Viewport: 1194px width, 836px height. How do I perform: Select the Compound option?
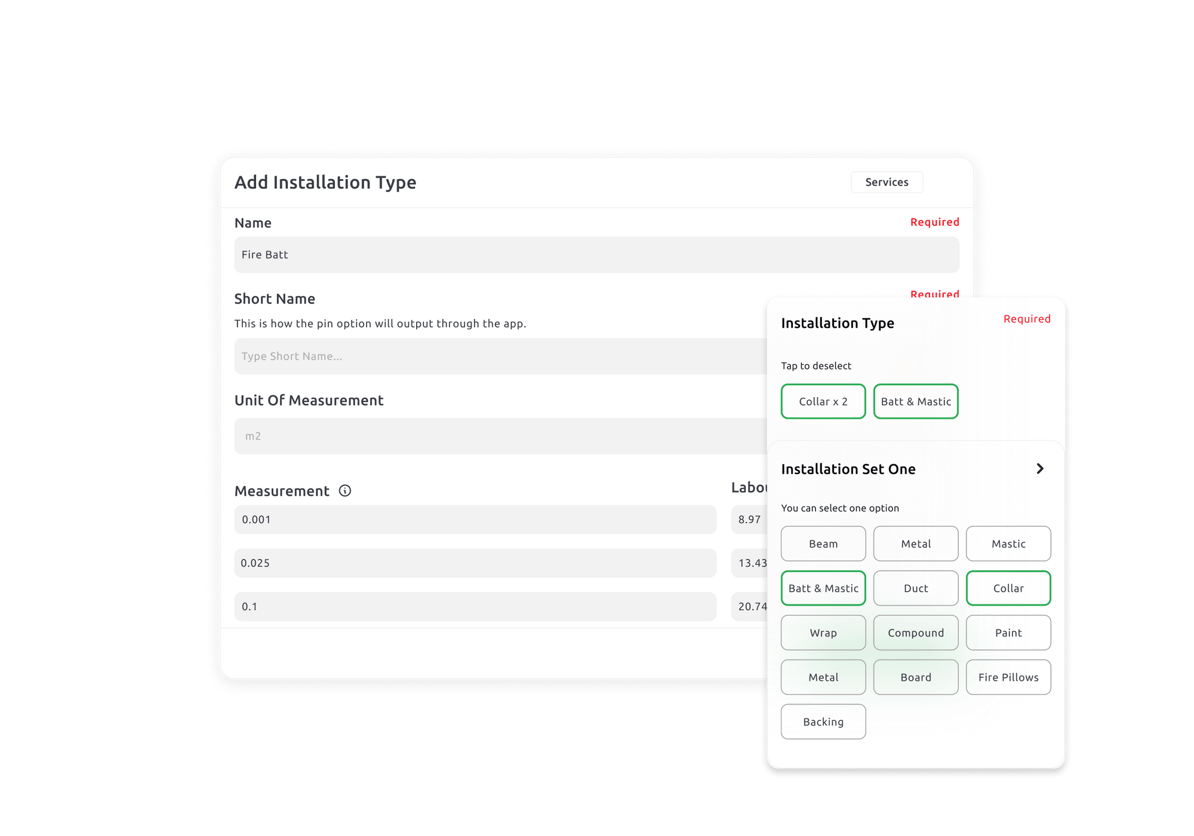coord(916,632)
